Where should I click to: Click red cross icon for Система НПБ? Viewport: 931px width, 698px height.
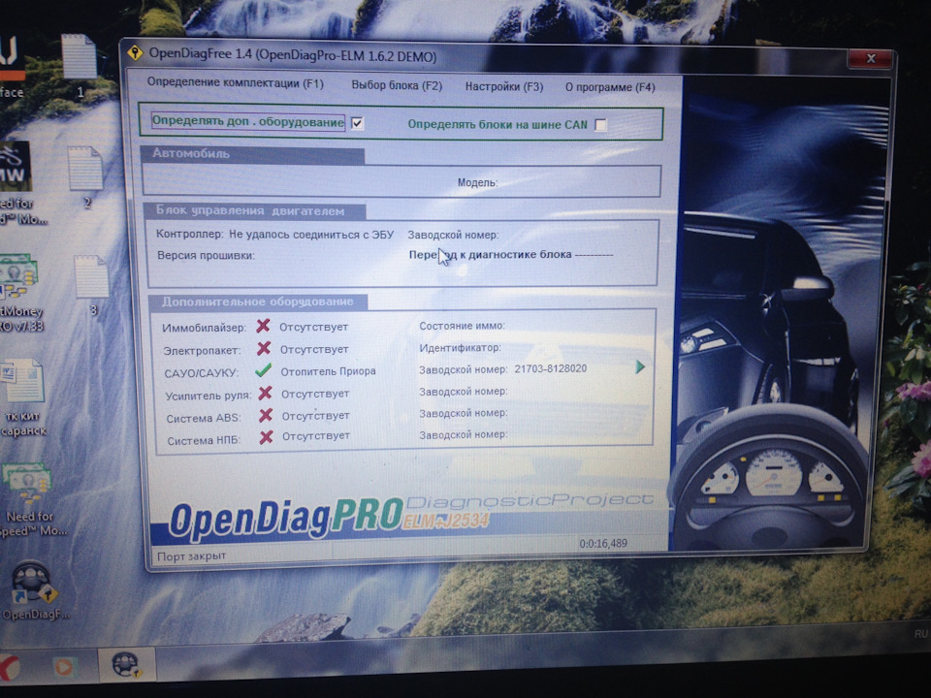266,437
